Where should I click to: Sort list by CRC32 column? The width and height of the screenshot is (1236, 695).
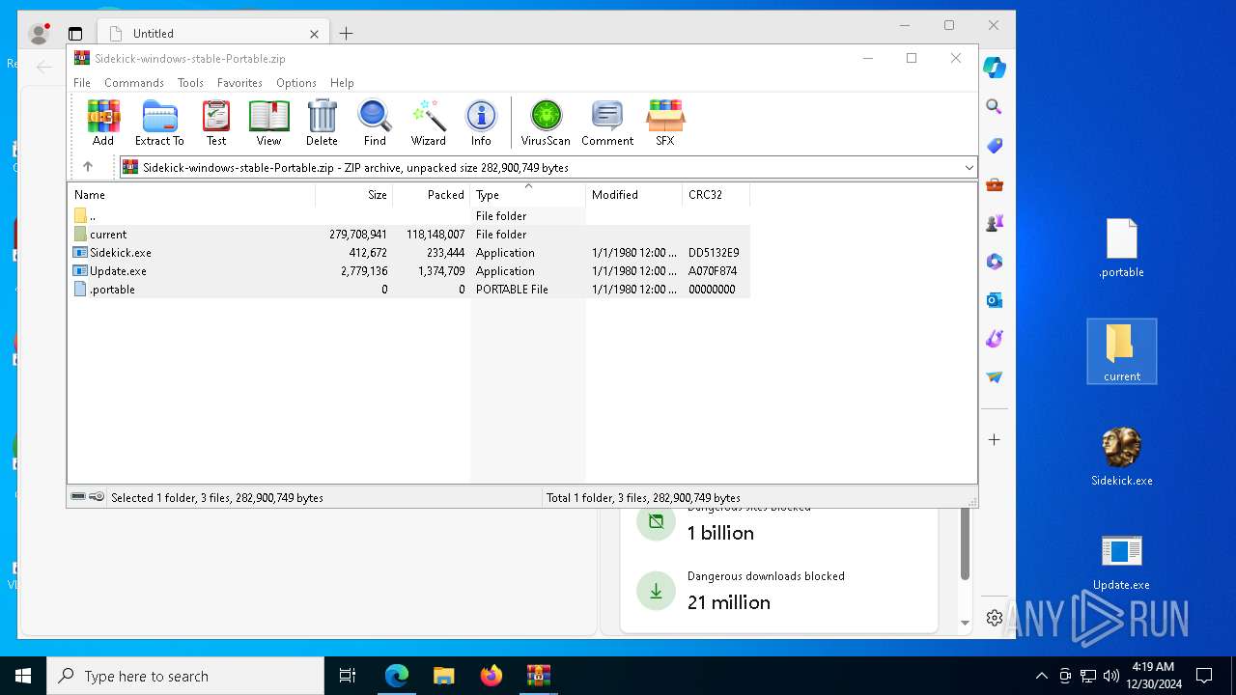[716, 195]
